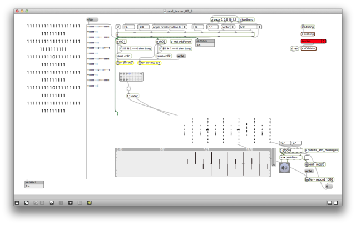Open the 'center' alignment dropdown

coord(228,27)
